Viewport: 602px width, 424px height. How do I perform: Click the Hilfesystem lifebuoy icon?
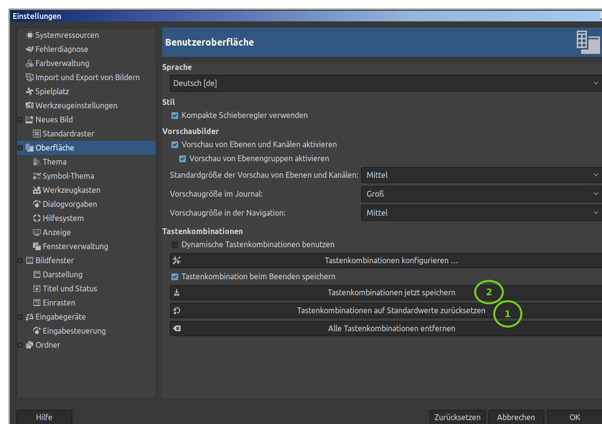pyautogui.click(x=37, y=219)
